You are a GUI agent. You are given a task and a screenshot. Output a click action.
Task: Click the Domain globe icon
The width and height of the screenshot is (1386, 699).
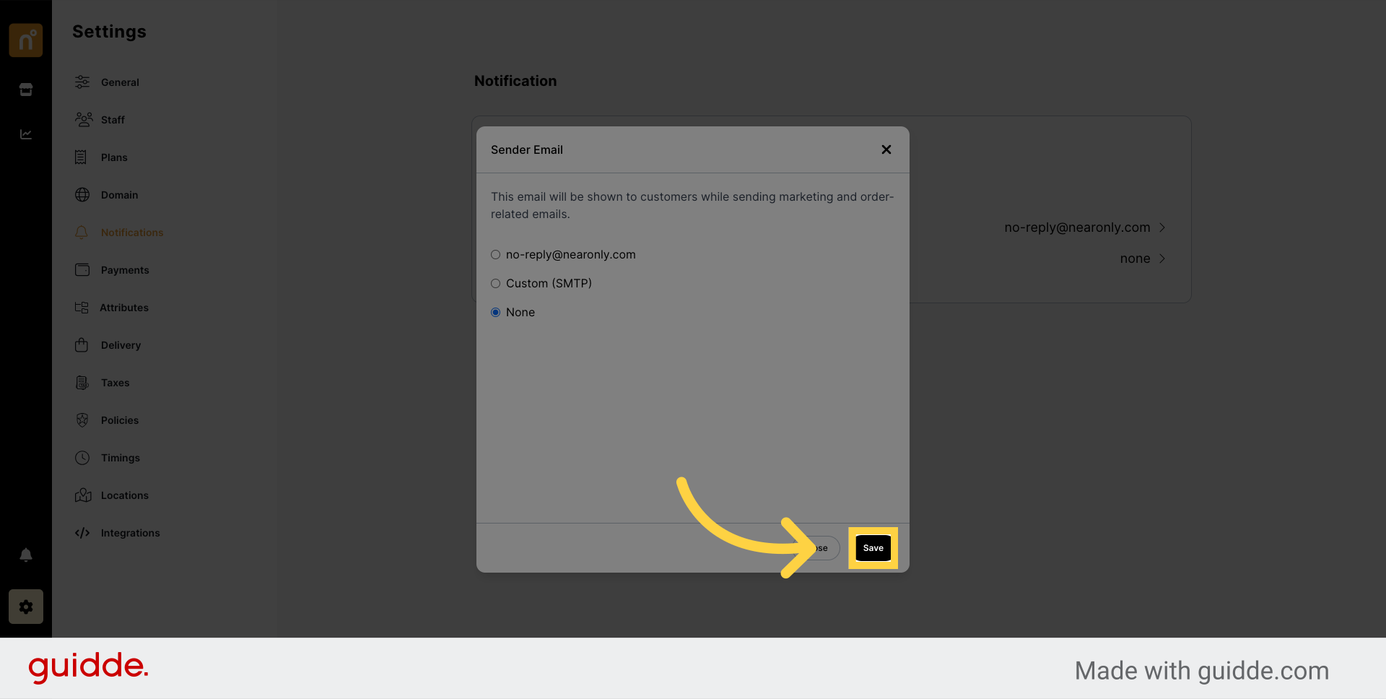82,195
